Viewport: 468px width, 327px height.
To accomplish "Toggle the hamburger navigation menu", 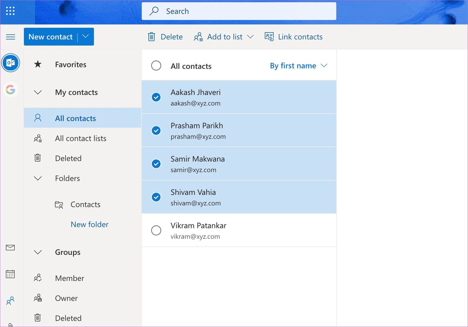I will click(x=11, y=37).
